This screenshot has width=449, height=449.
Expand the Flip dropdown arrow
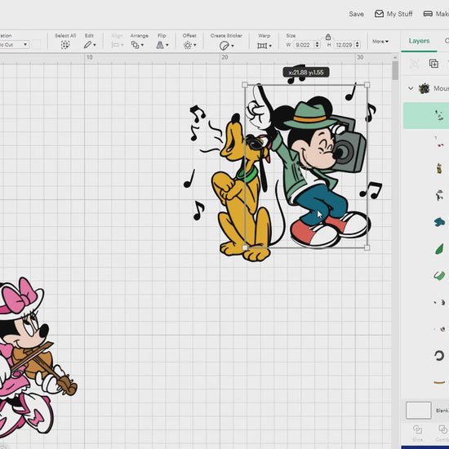167,45
